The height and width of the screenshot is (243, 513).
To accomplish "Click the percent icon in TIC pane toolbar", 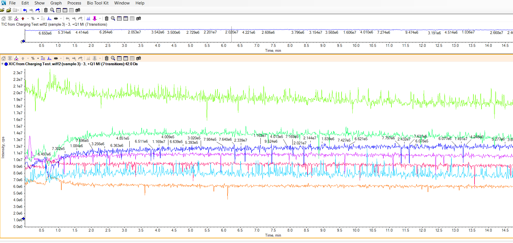I will click(33, 19).
